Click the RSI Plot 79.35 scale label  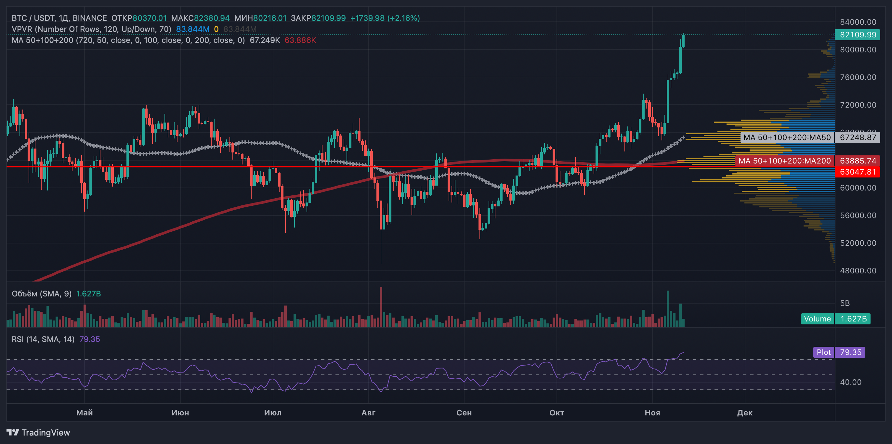[839, 352]
